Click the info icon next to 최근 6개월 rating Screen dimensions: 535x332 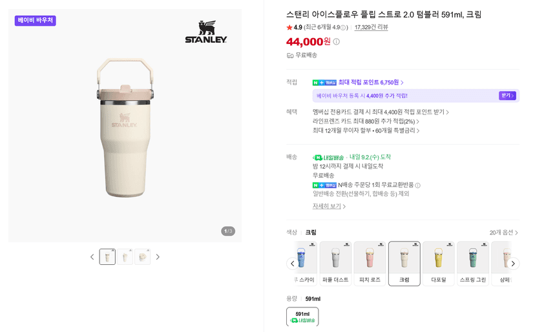pos(343,28)
